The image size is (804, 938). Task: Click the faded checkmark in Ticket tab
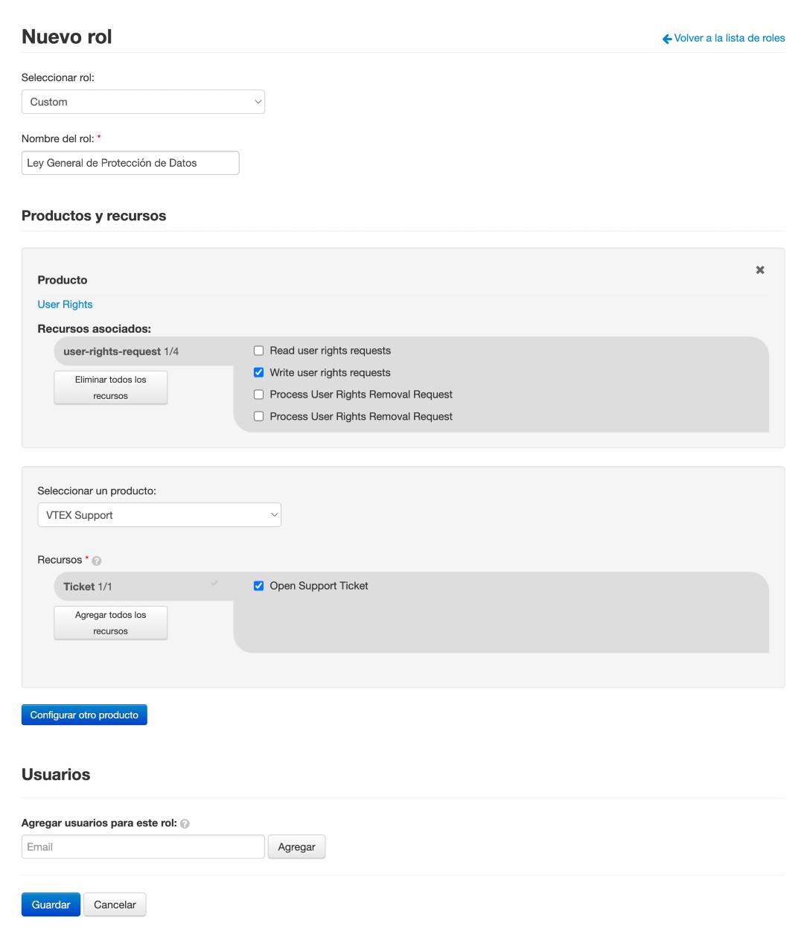[x=214, y=583]
